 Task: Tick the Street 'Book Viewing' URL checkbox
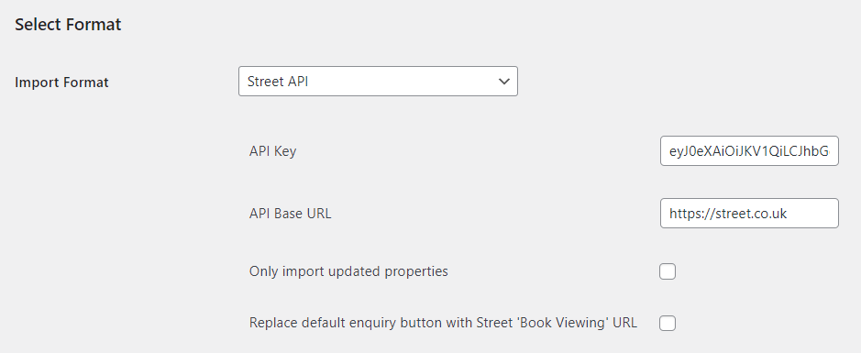pos(668,323)
